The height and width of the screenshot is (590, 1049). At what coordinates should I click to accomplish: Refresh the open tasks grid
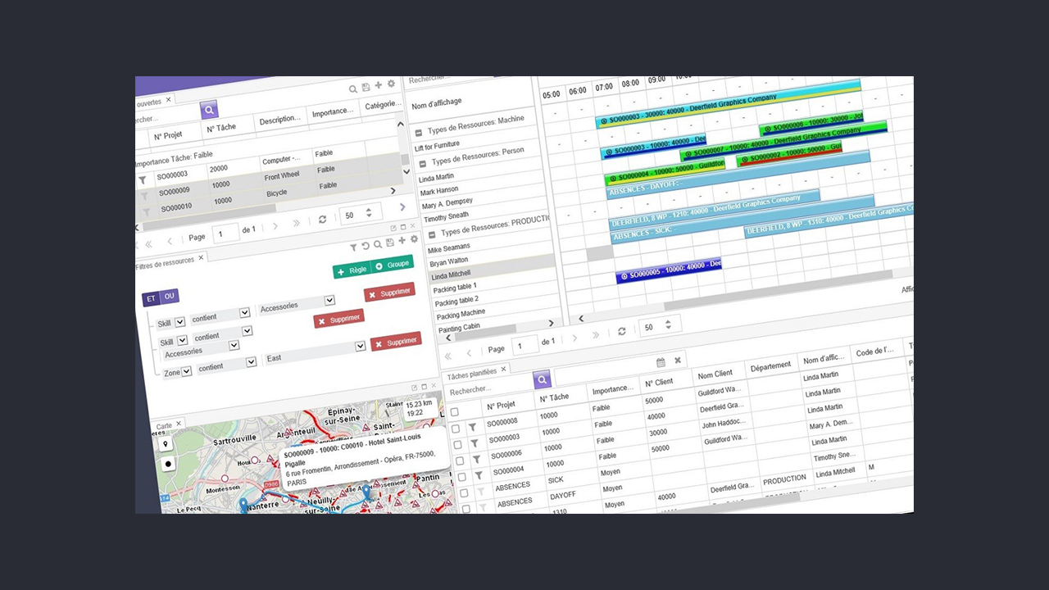(x=322, y=220)
